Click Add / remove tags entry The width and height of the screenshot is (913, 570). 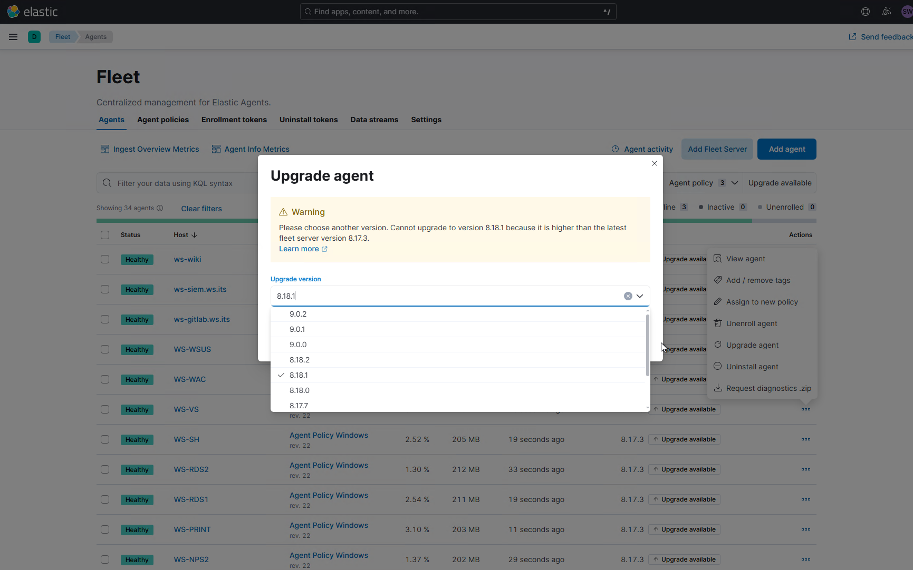[762, 280]
